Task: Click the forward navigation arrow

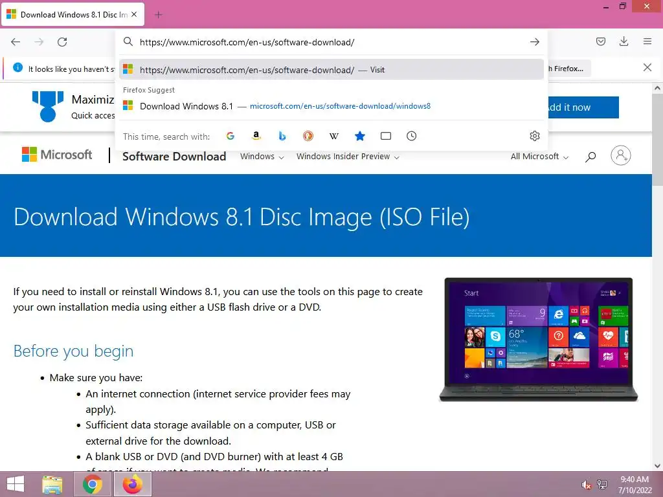Action: click(39, 42)
